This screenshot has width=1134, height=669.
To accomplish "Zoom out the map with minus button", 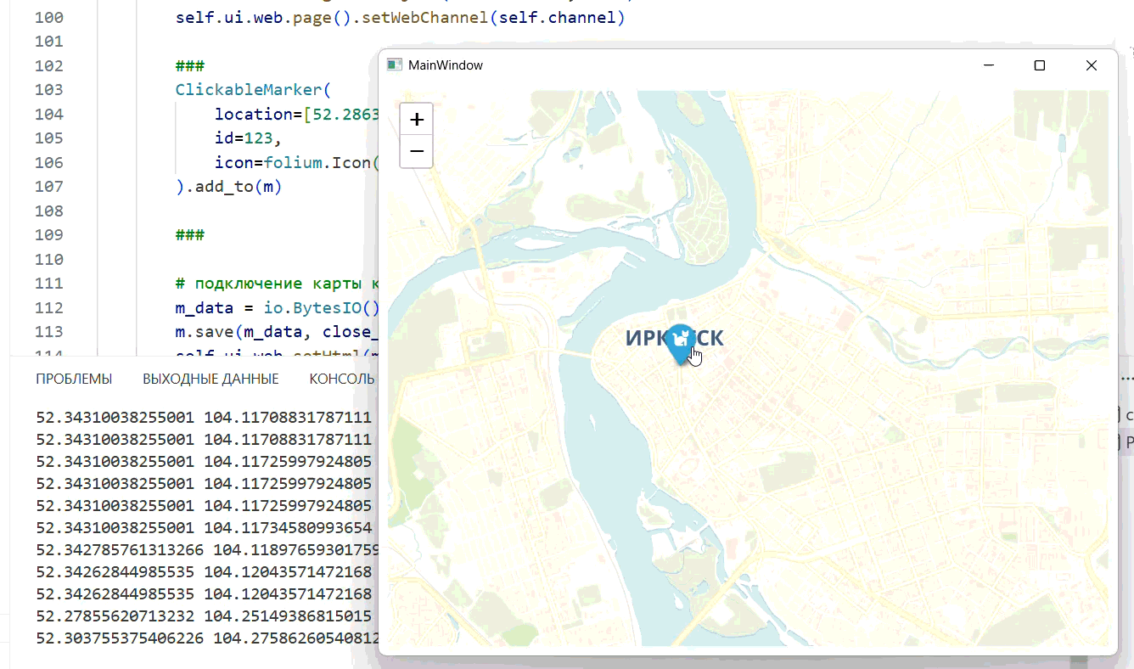I will coord(416,151).
